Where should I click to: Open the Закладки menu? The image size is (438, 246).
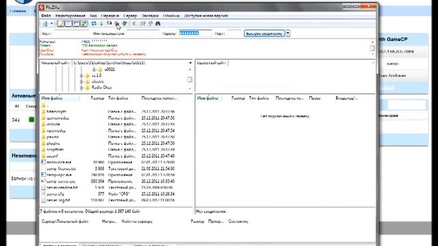click(151, 16)
